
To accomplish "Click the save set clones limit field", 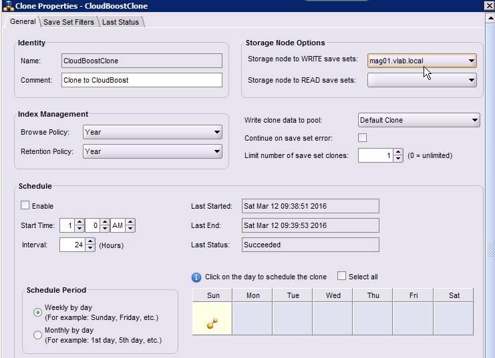I will [375, 155].
